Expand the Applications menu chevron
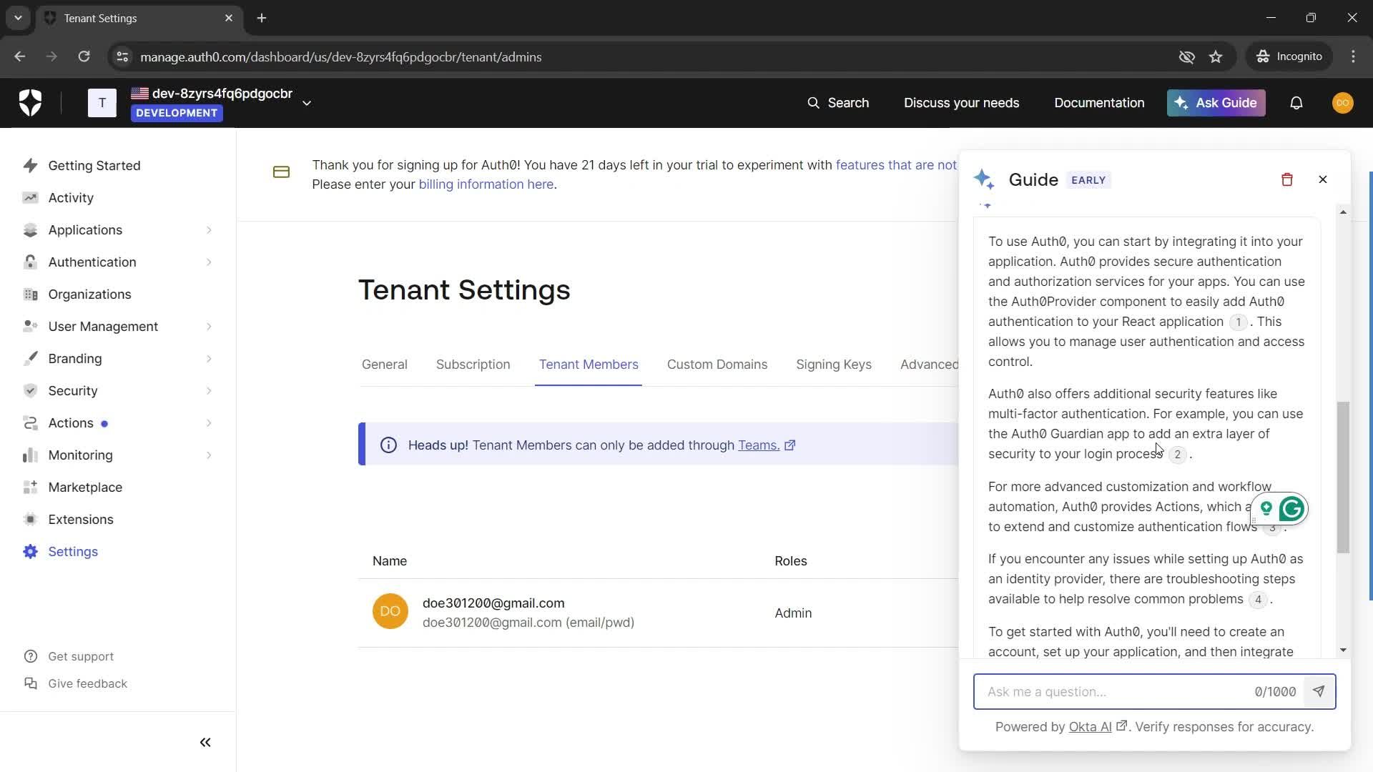 (x=209, y=229)
